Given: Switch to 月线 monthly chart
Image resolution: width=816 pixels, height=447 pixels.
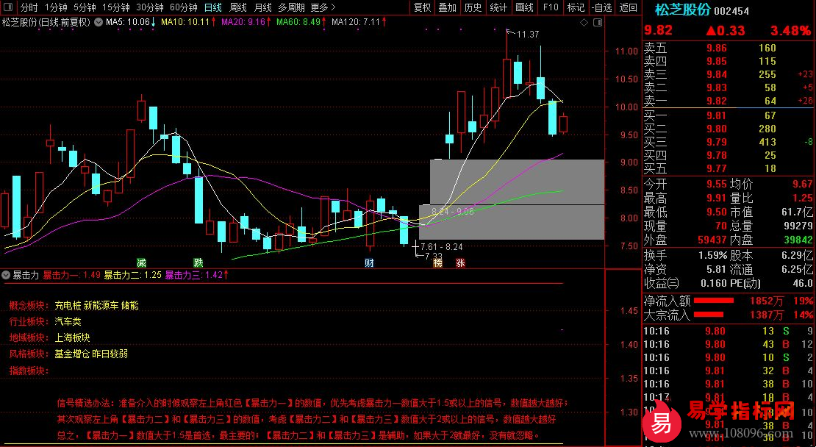Looking at the screenshot, I should click(x=262, y=7).
